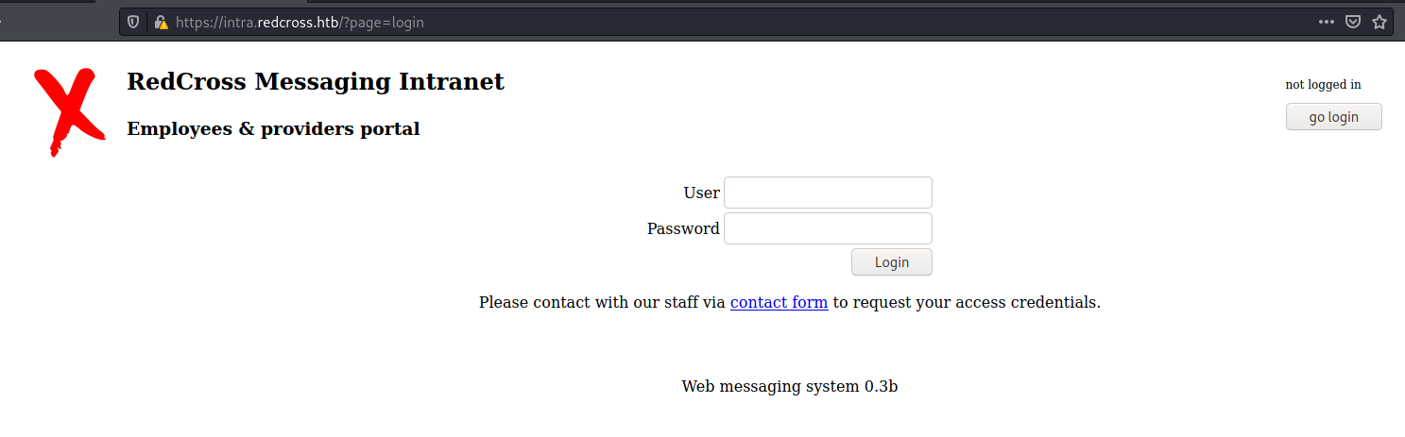This screenshot has width=1405, height=437.
Task: Click into the Password input field
Action: click(x=828, y=228)
